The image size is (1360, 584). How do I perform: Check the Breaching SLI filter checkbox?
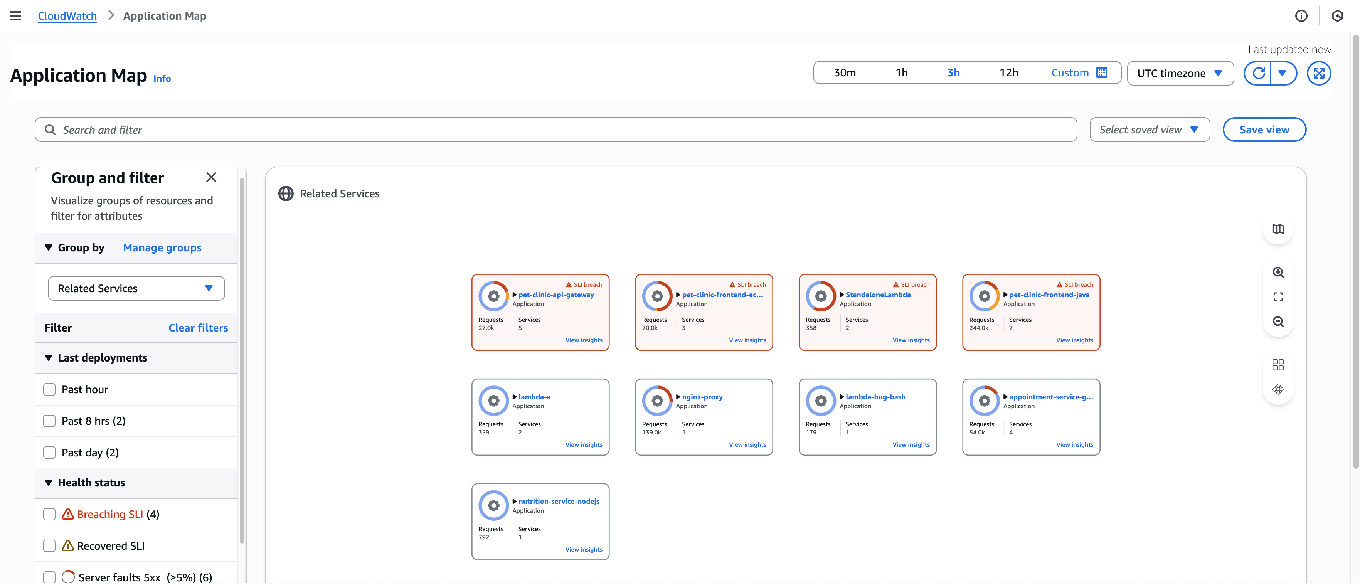(49, 514)
